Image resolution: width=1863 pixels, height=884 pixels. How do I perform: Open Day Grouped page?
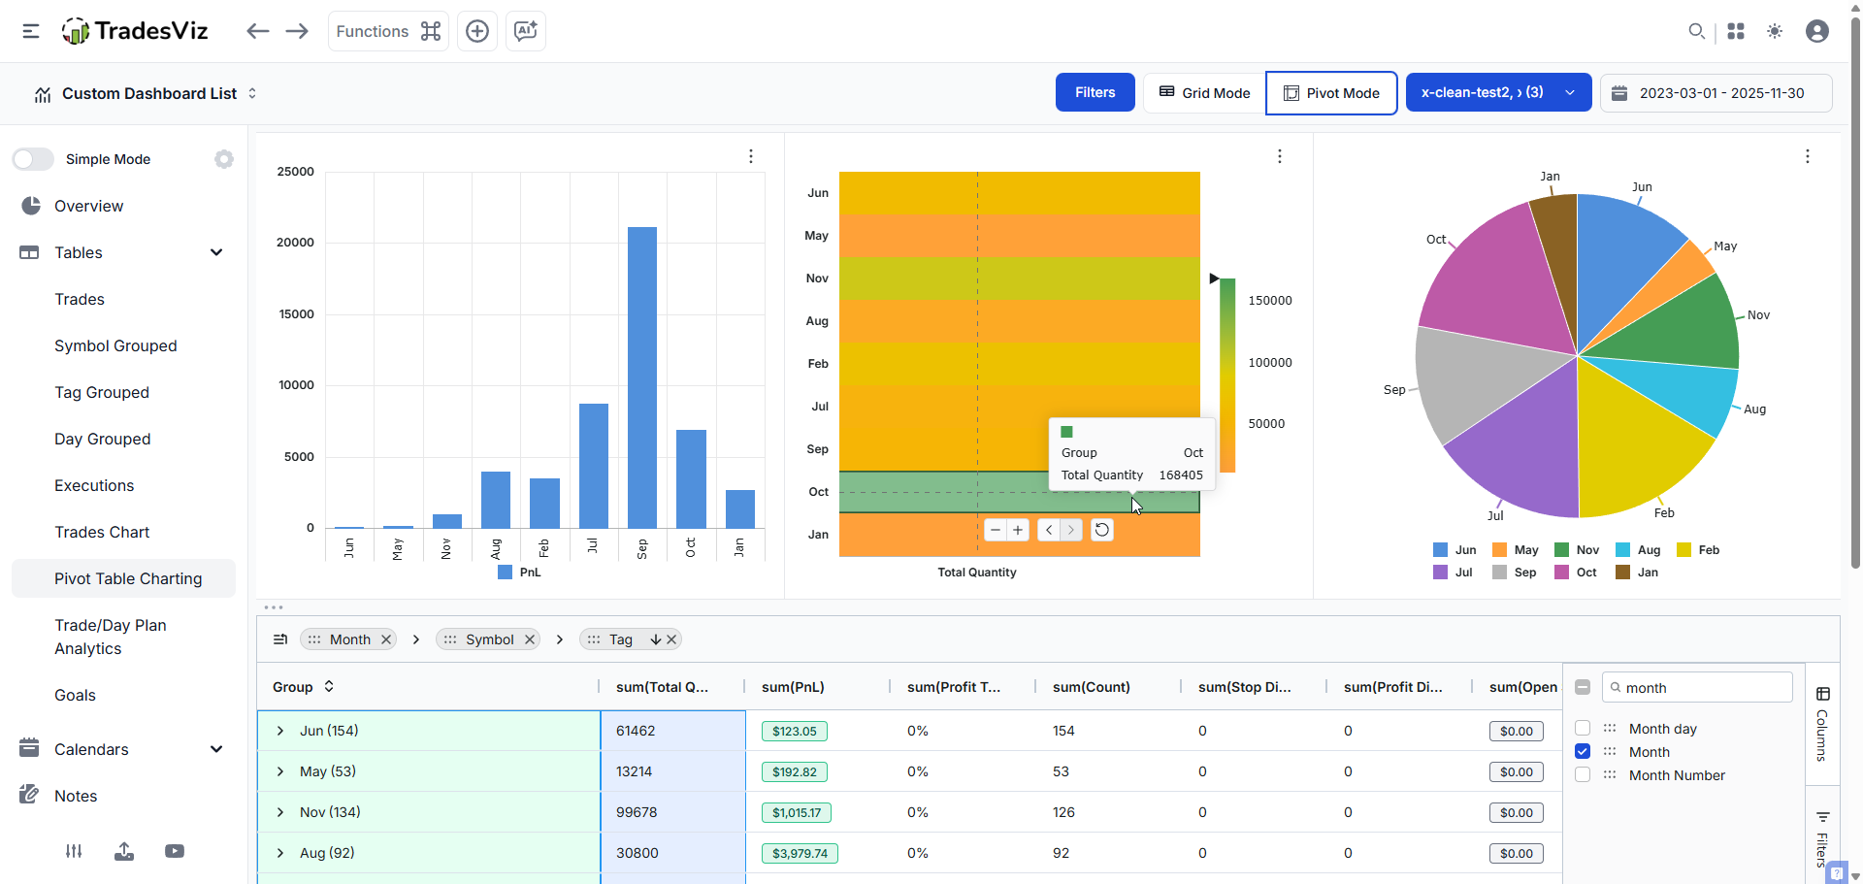coord(103,439)
